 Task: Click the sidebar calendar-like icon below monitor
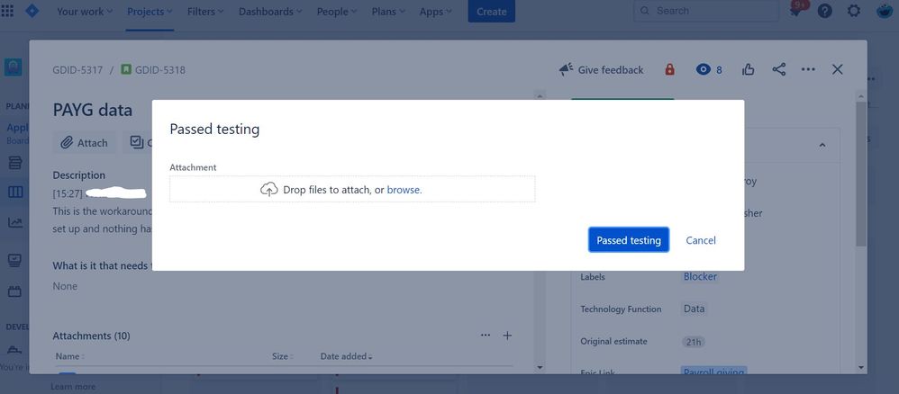tap(15, 291)
